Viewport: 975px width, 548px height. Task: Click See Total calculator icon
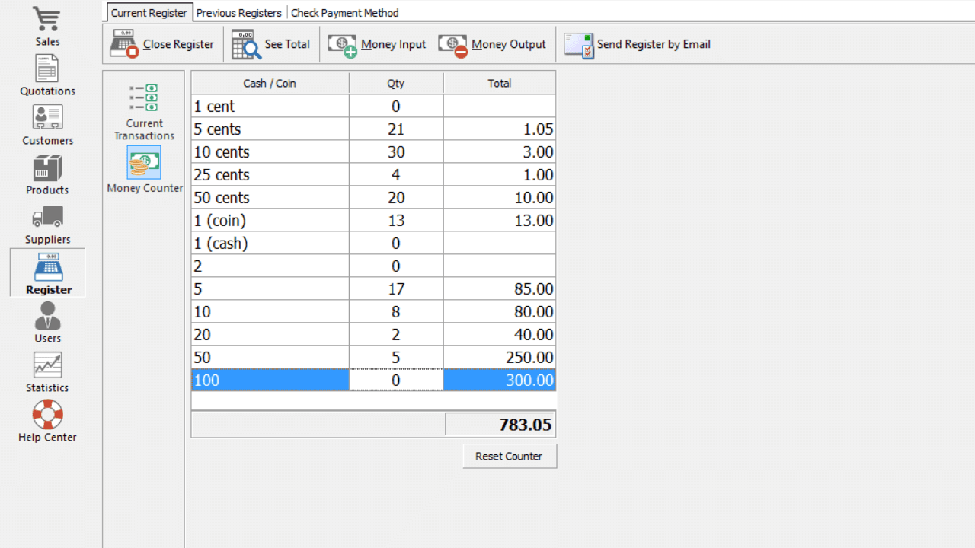click(x=246, y=44)
